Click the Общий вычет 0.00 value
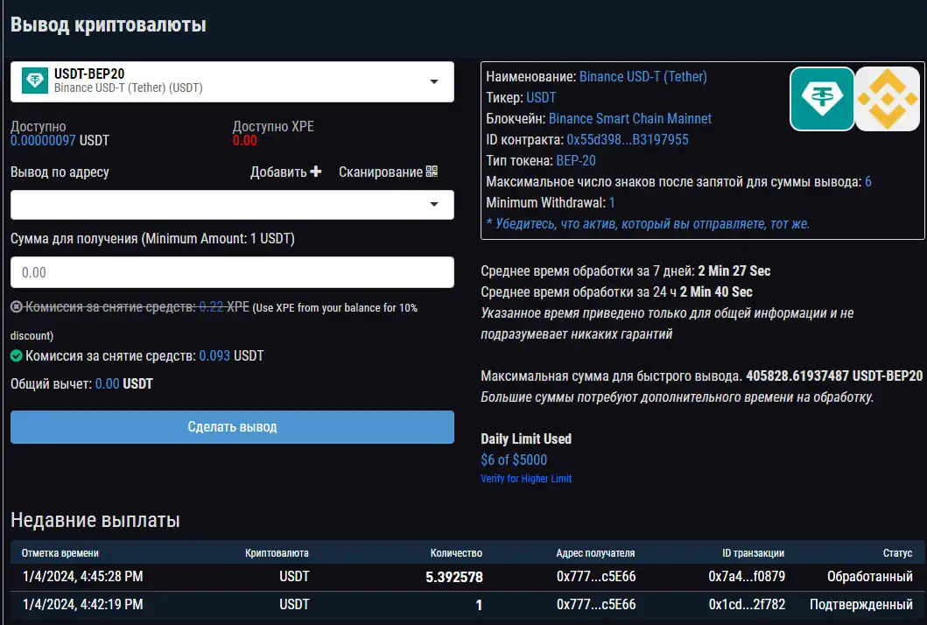This screenshot has height=625, width=927. point(107,384)
